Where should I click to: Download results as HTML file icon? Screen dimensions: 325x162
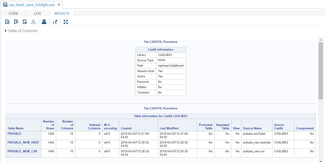click(7, 22)
